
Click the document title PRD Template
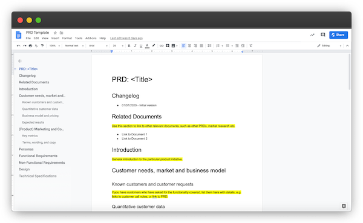point(38,33)
